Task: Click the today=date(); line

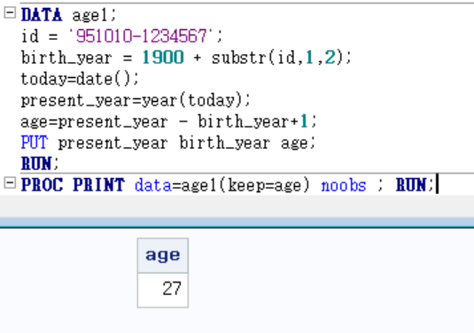Action: 80,79
